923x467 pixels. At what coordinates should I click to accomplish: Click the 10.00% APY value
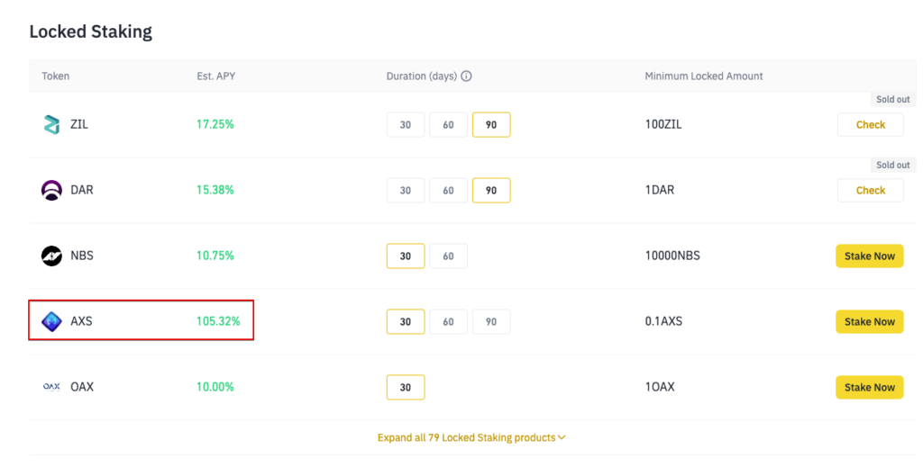click(x=215, y=387)
